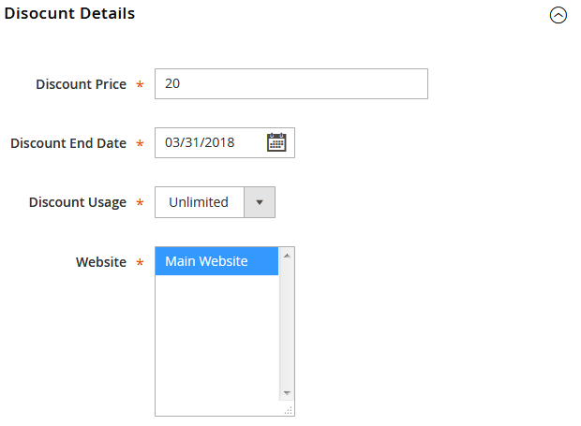This screenshot has width=581, height=426.
Task: Click the Website list scroll down arrow
Action: click(x=288, y=393)
